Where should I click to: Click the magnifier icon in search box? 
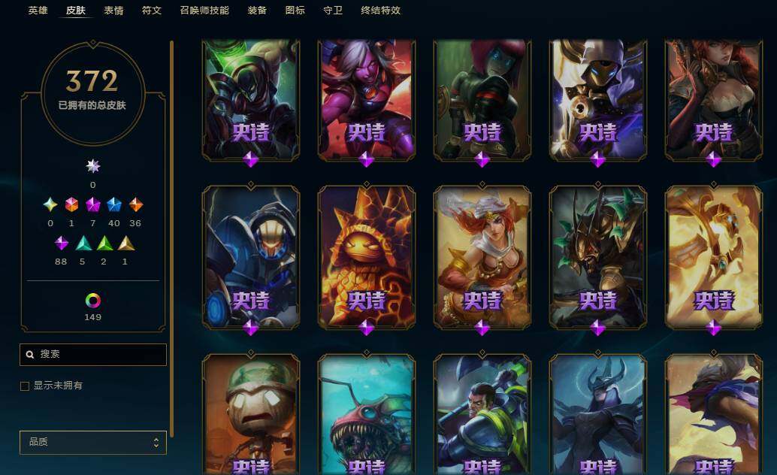pos(30,355)
